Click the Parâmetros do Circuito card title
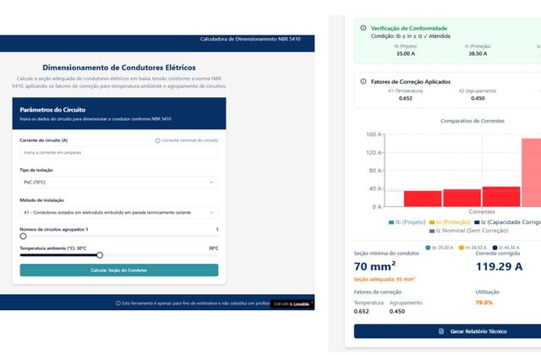Image resolution: width=541 pixels, height=355 pixels. [x=52, y=110]
